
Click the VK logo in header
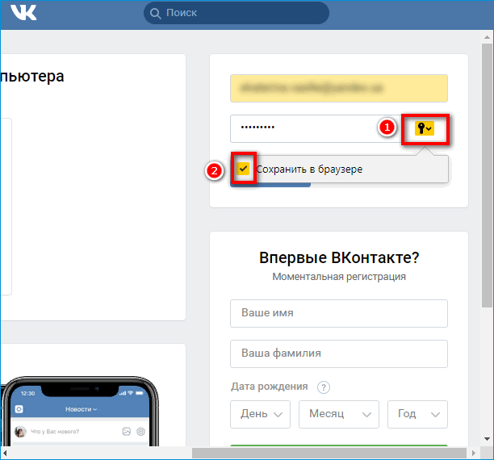[x=23, y=13]
